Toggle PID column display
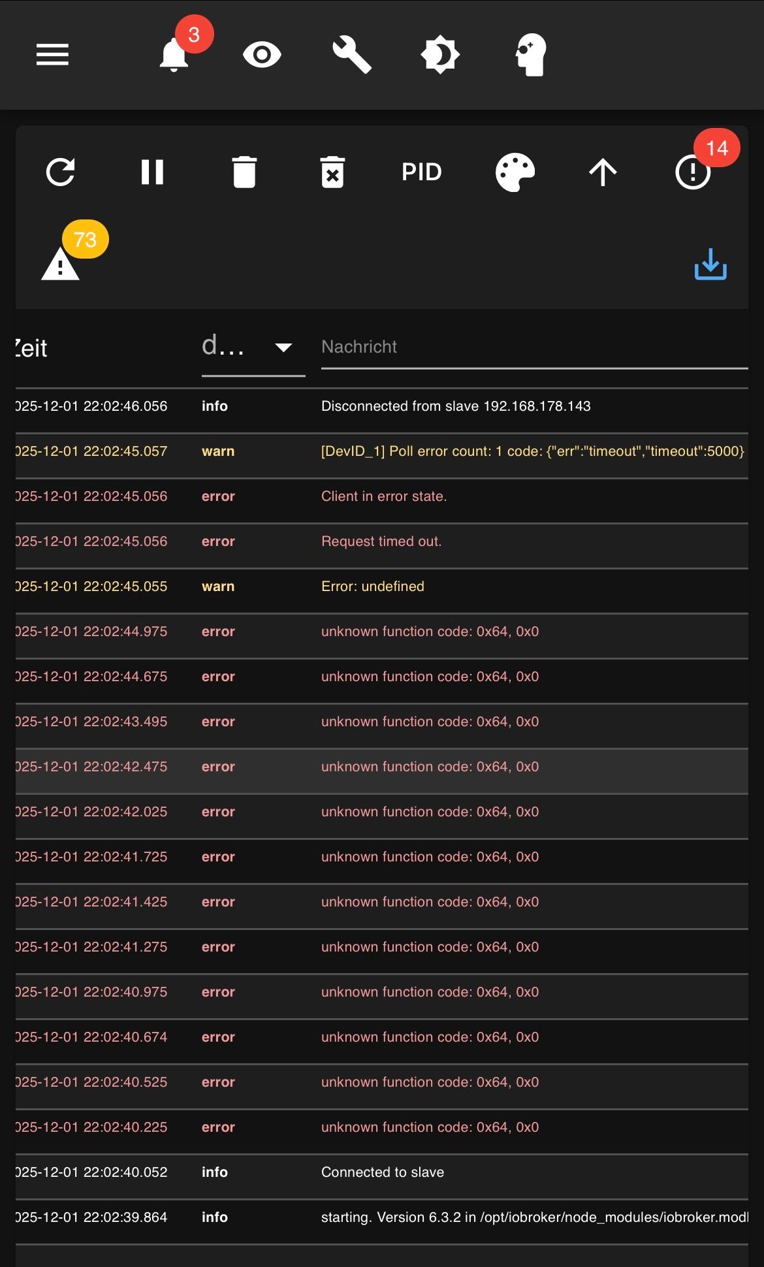 coord(422,172)
